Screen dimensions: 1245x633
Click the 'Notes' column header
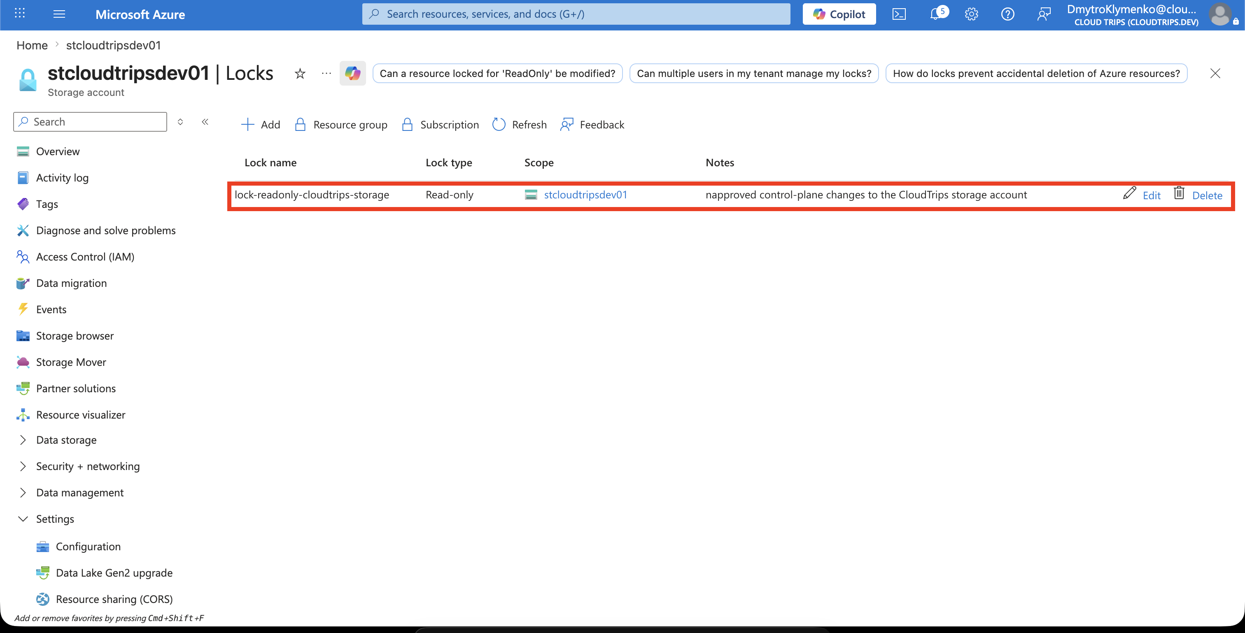coord(720,163)
